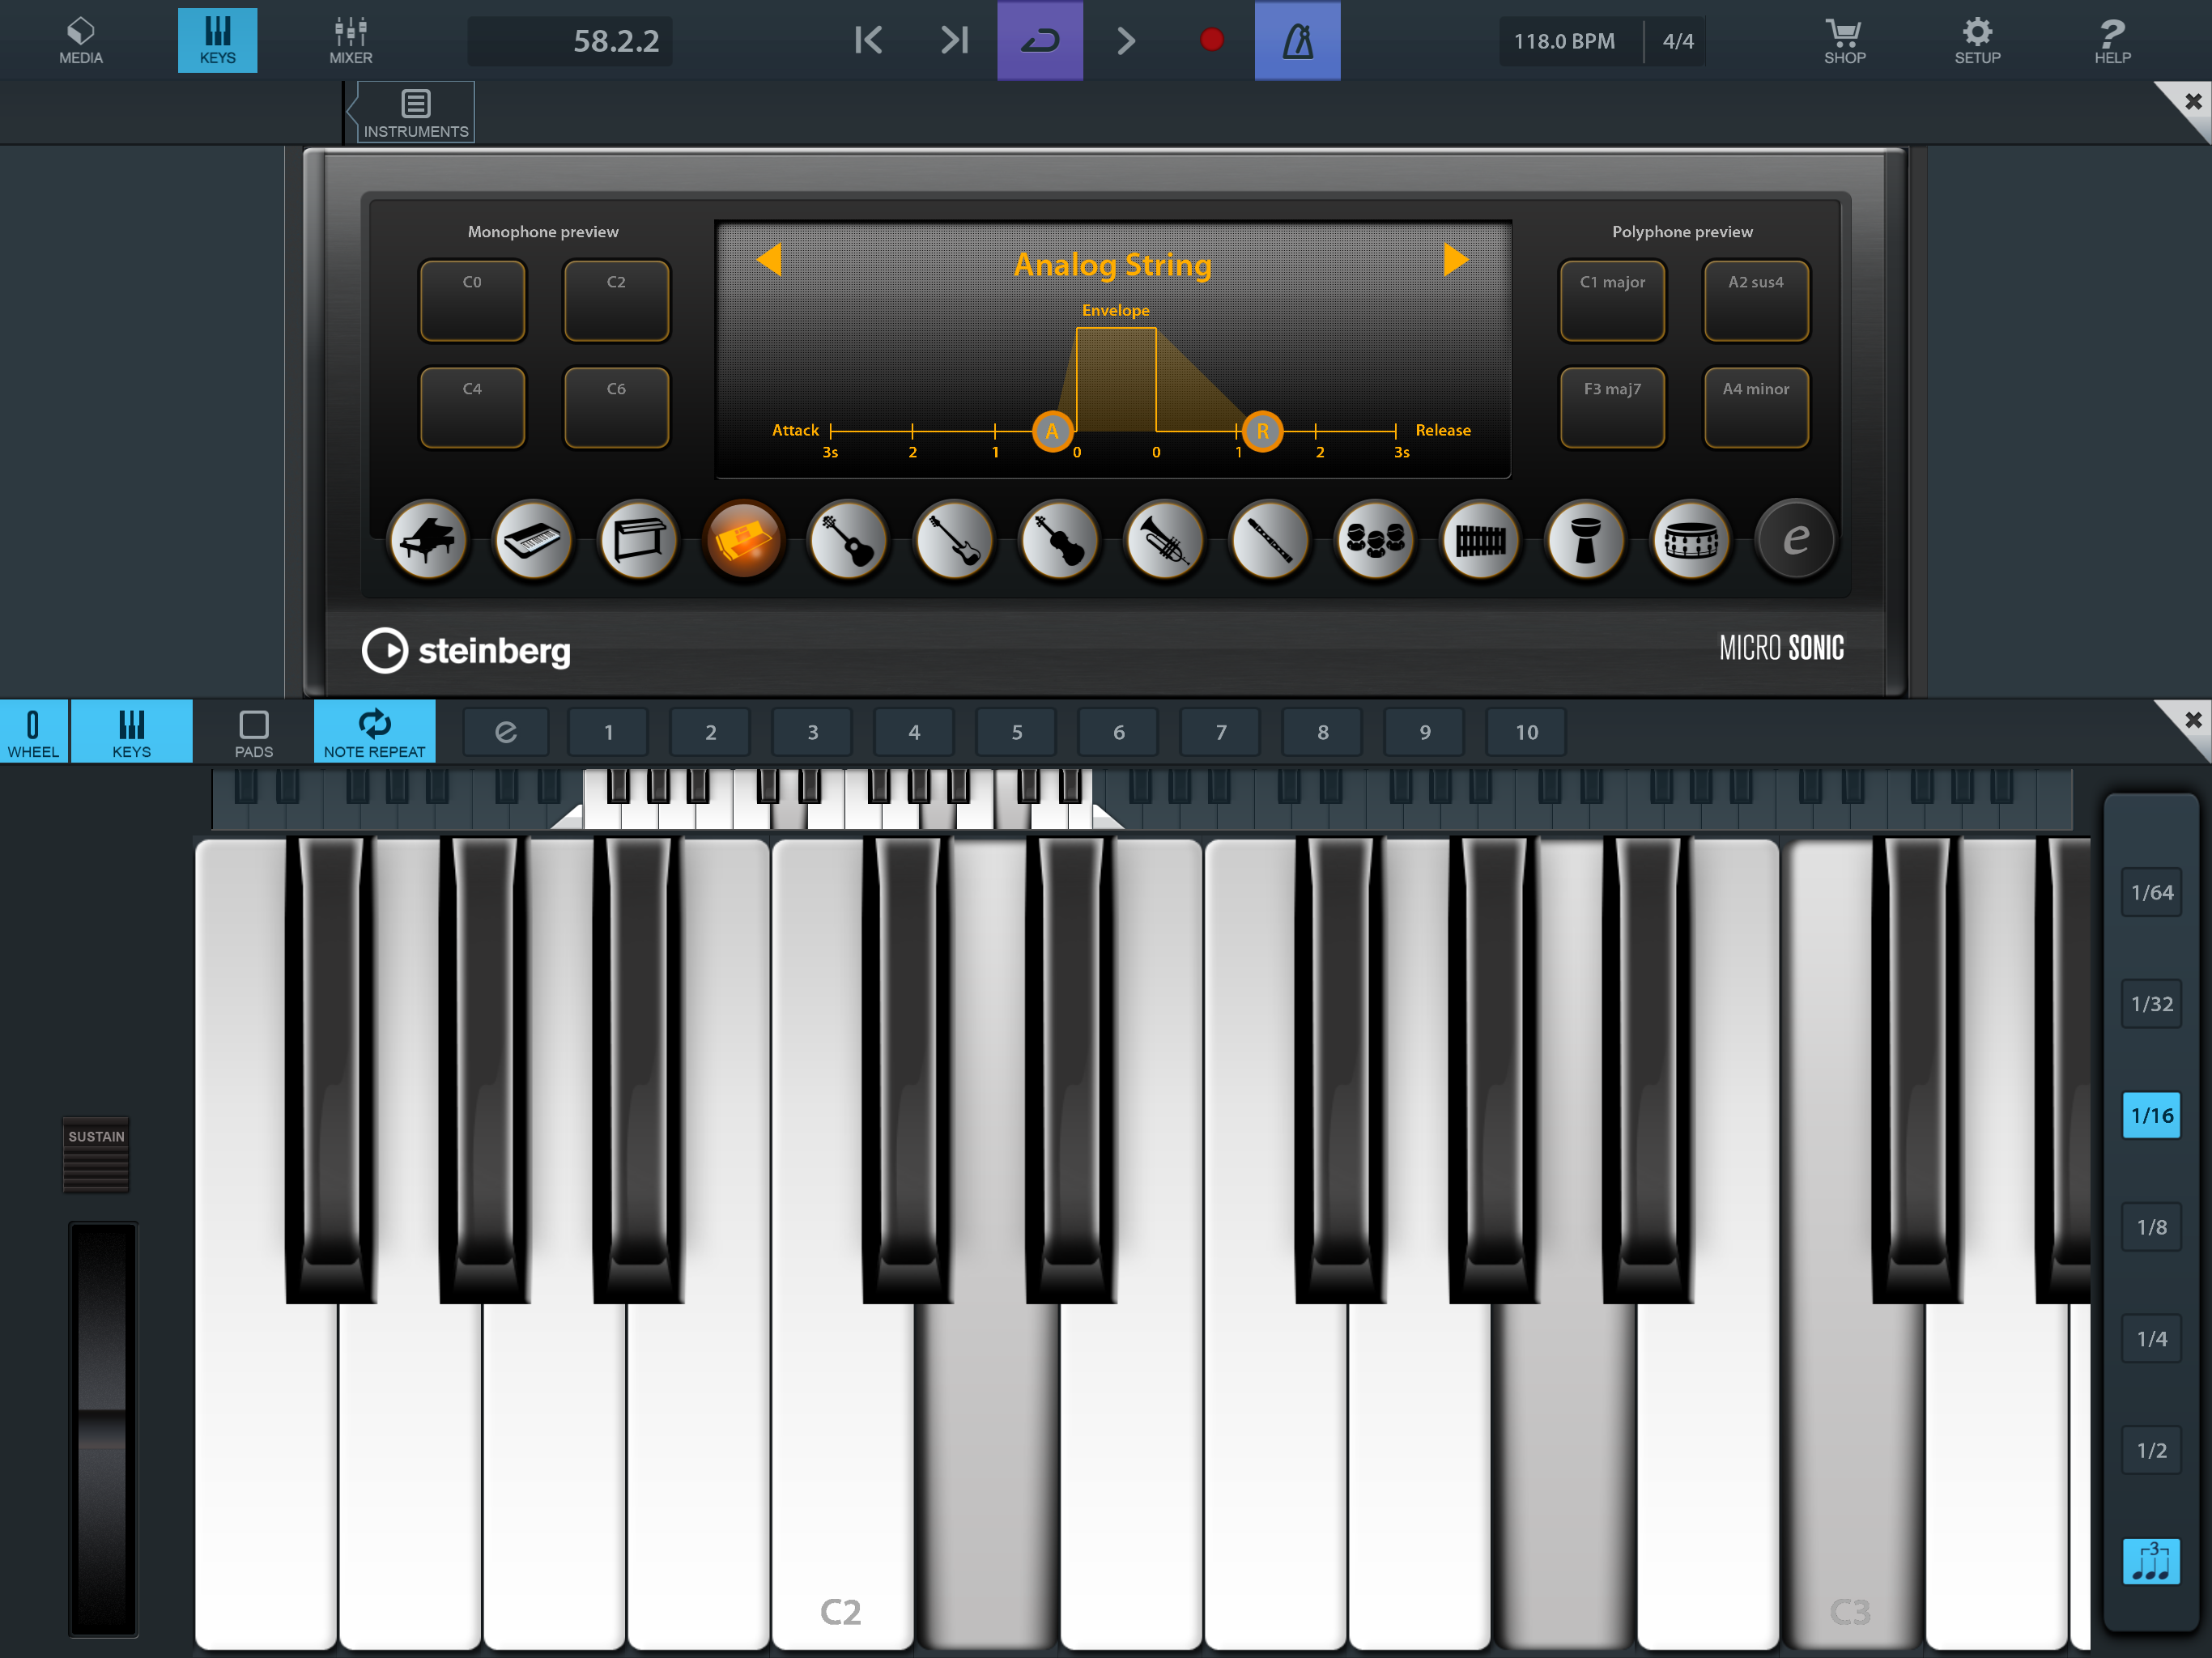Image resolution: width=2212 pixels, height=1658 pixels.
Task: Select the grand piano instrument icon
Action: point(428,541)
